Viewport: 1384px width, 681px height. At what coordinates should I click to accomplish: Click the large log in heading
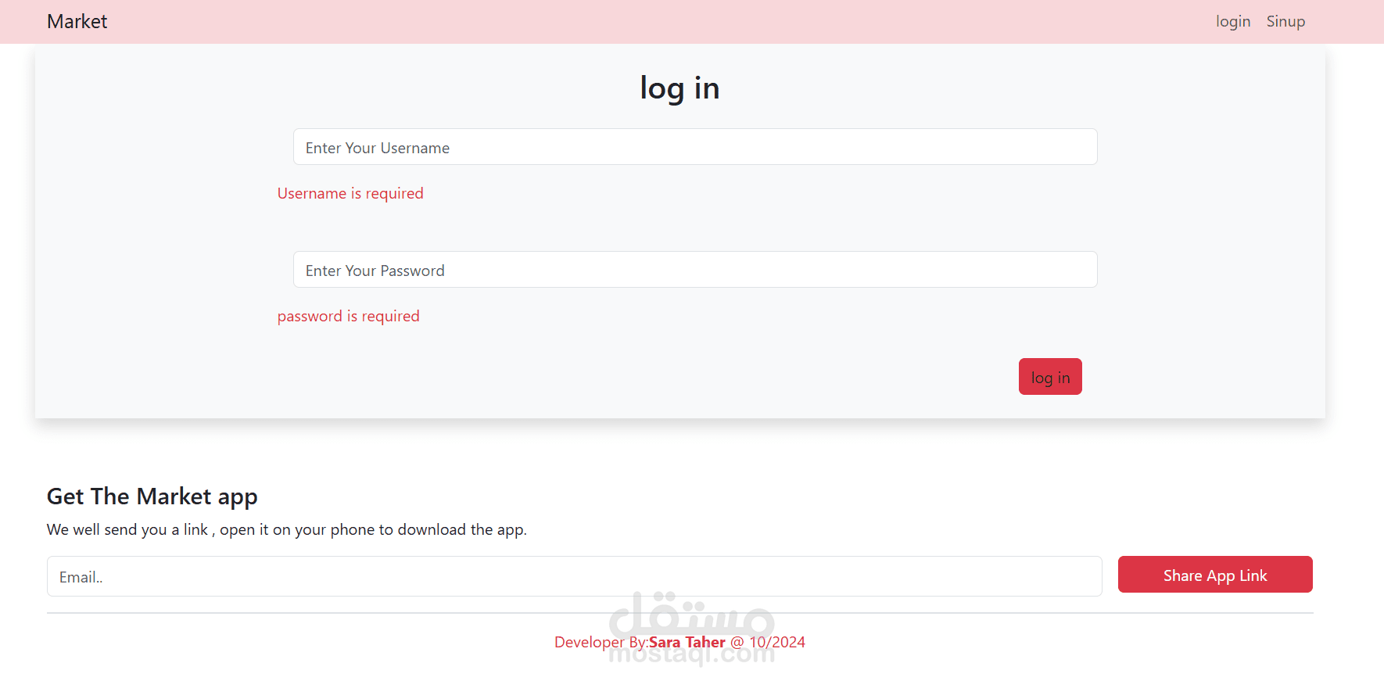(x=679, y=88)
